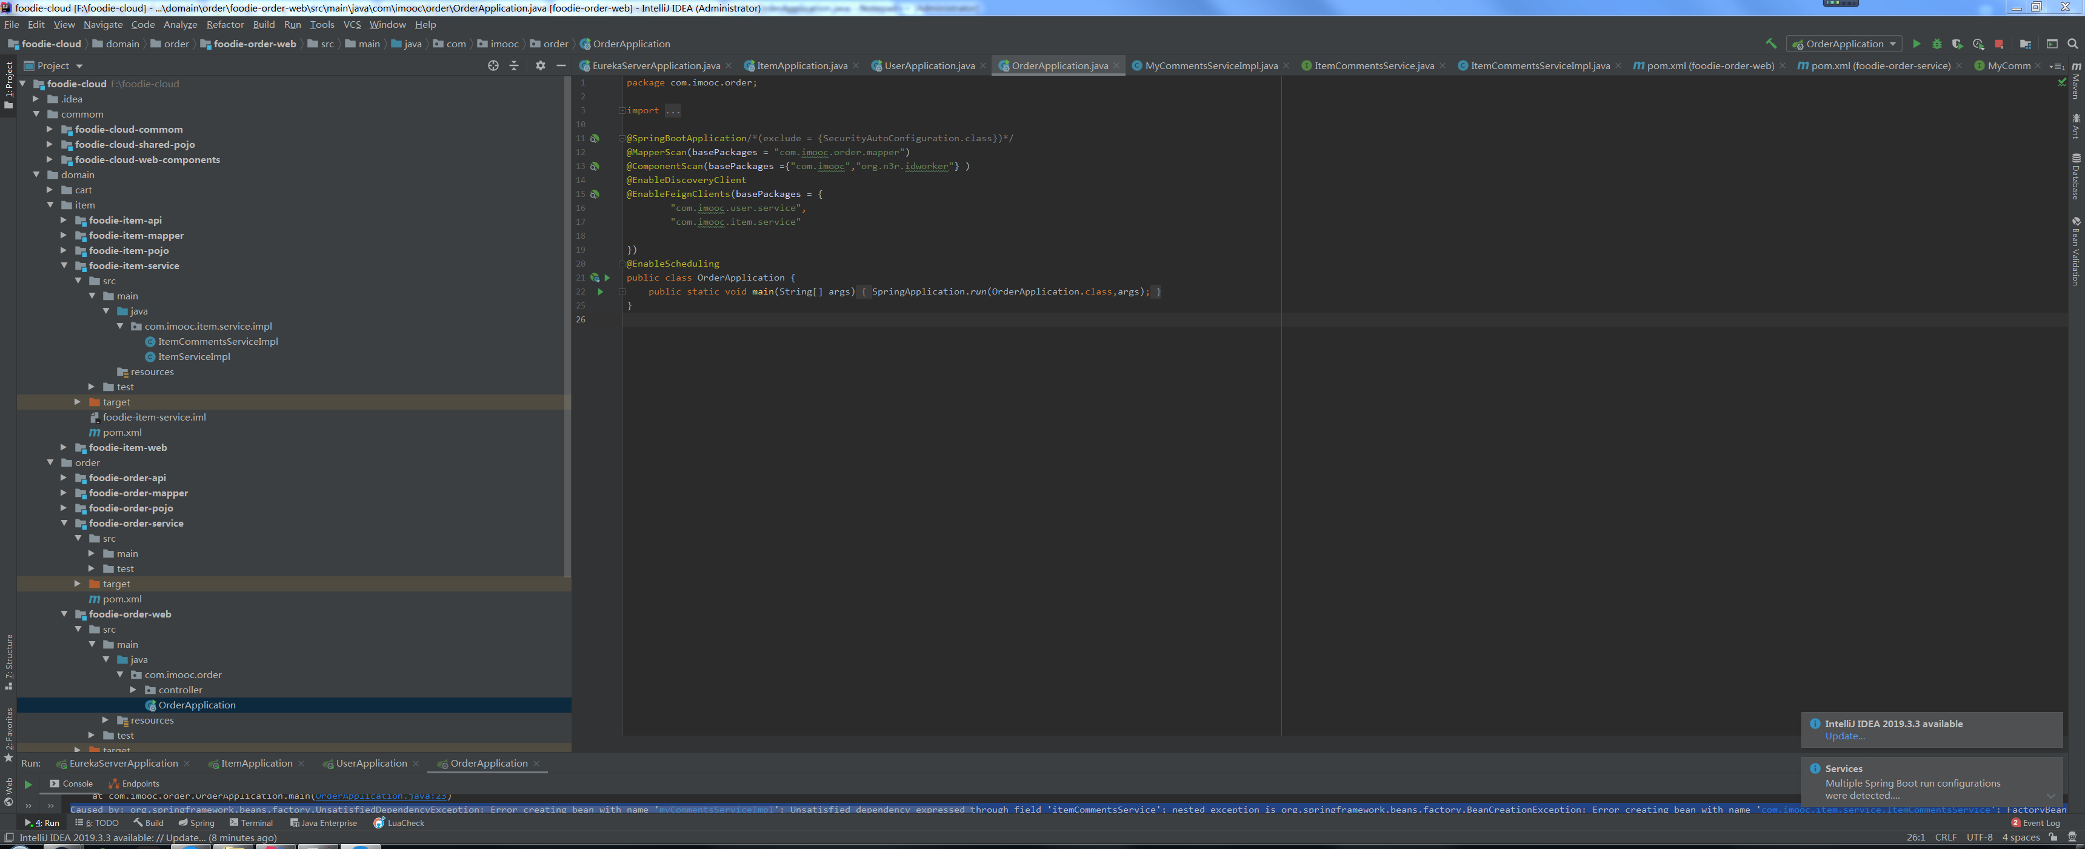Click the run gutter icon on line 22

click(x=601, y=291)
